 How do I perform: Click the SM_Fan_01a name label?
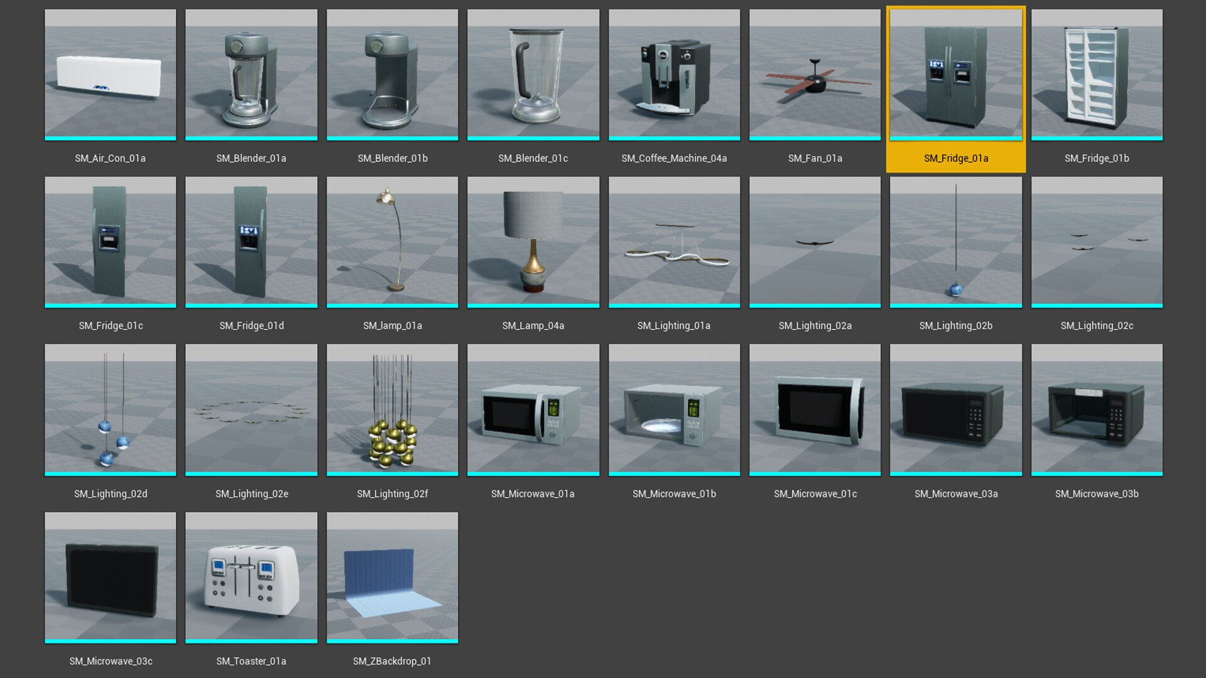click(815, 158)
